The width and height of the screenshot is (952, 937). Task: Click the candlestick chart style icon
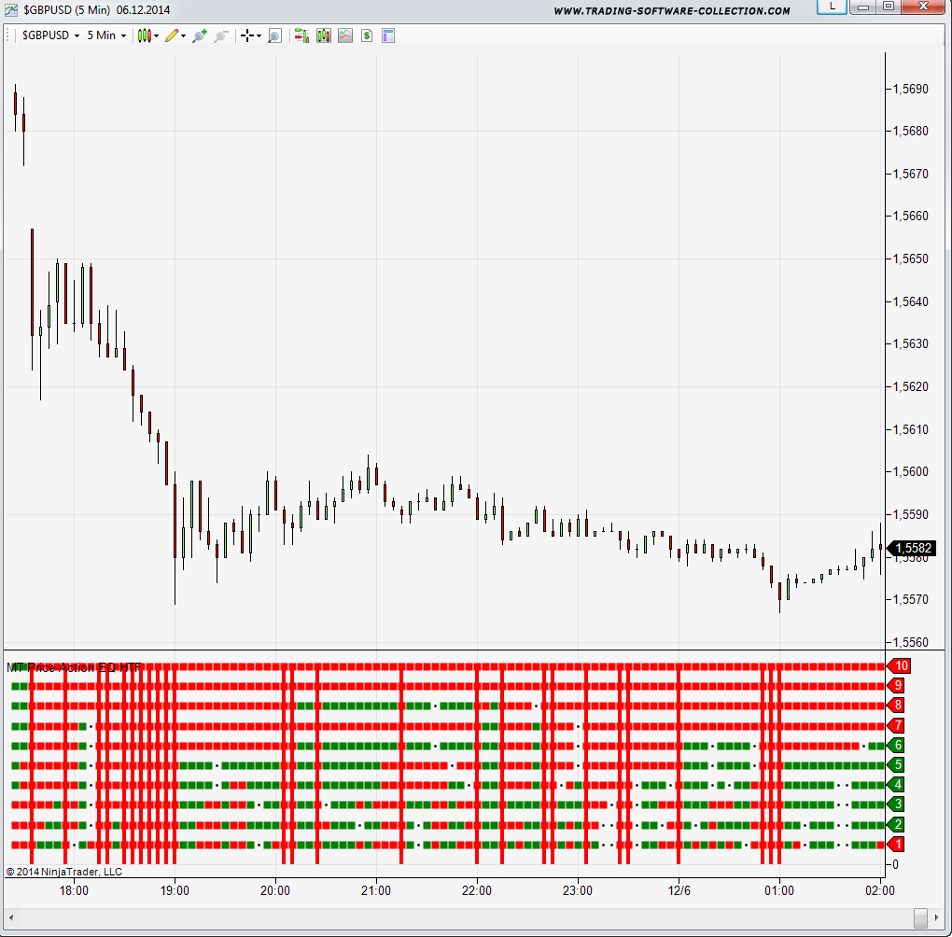[145, 35]
